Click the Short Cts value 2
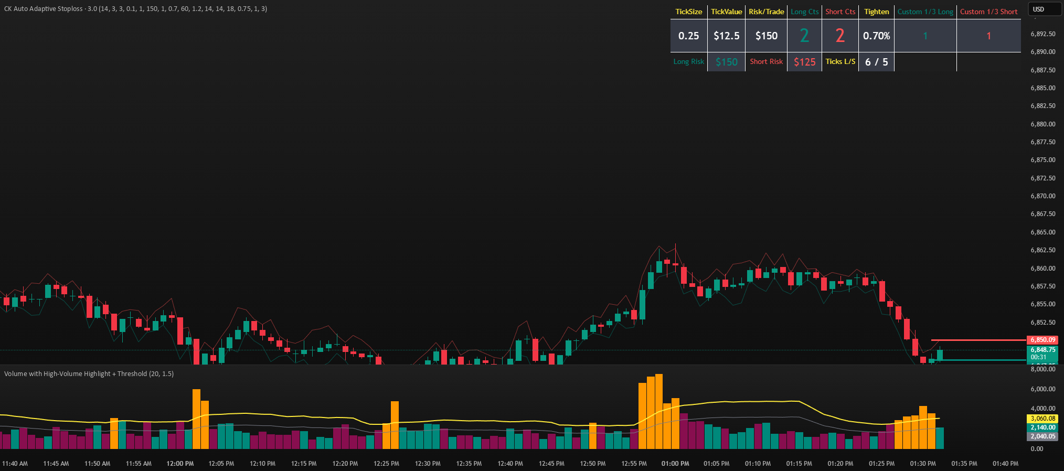Viewport: 1064px width, 471px height. (840, 36)
